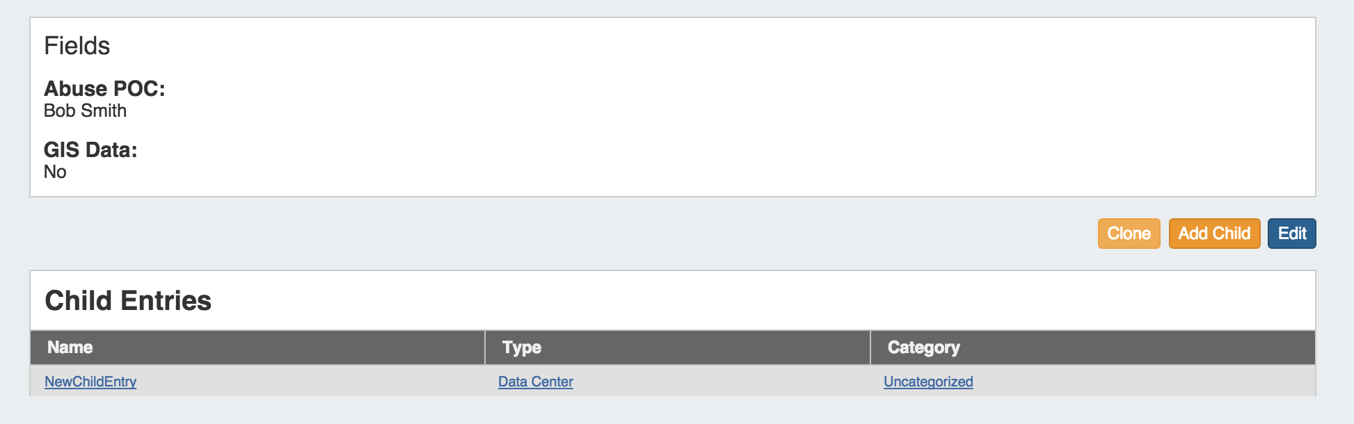Screen dimensions: 1354x424
Task: Open the Uncategorized category link
Action: [x=927, y=382]
